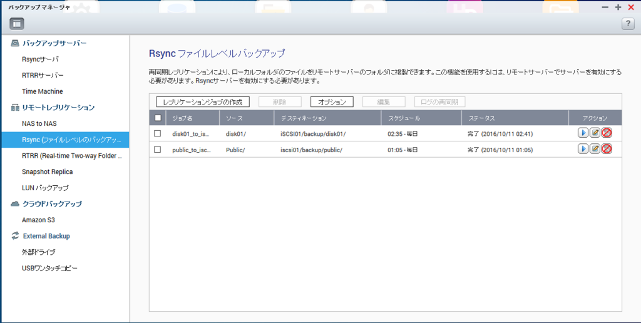
Task: Close the バックアップマネージャ window
Action: click(631, 8)
